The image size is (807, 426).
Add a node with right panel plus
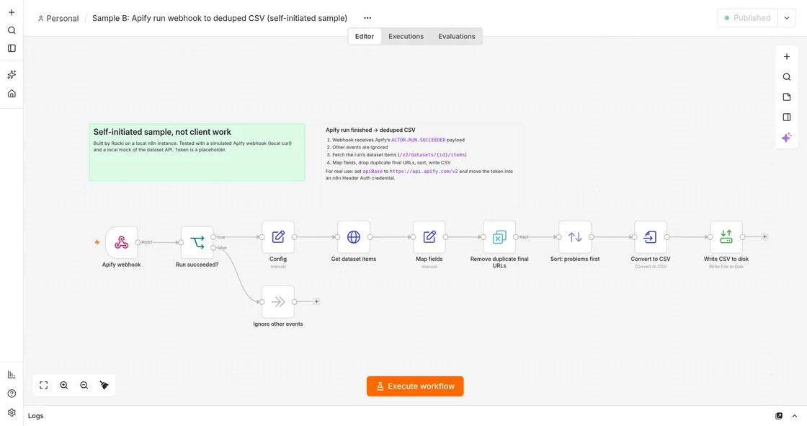click(786, 57)
